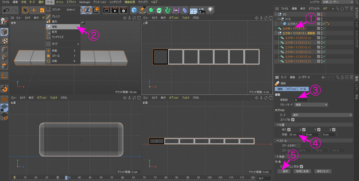Click the blue Cube primitive icon
The width and height of the screenshot is (359, 181).
(x=134, y=10)
